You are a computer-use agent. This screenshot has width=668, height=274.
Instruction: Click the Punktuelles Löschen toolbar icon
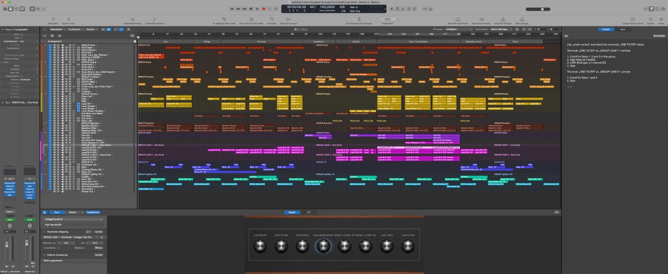155,21
